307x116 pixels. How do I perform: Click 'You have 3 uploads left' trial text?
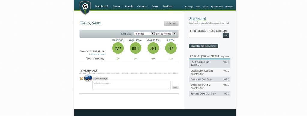tap(209, 23)
